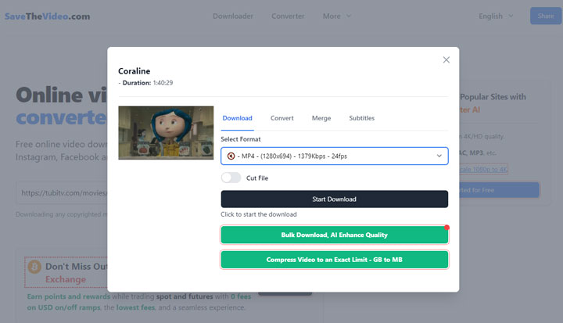This screenshot has height=323, width=563.
Task: Click the 'Click to start the download' hint
Action: 259,214
